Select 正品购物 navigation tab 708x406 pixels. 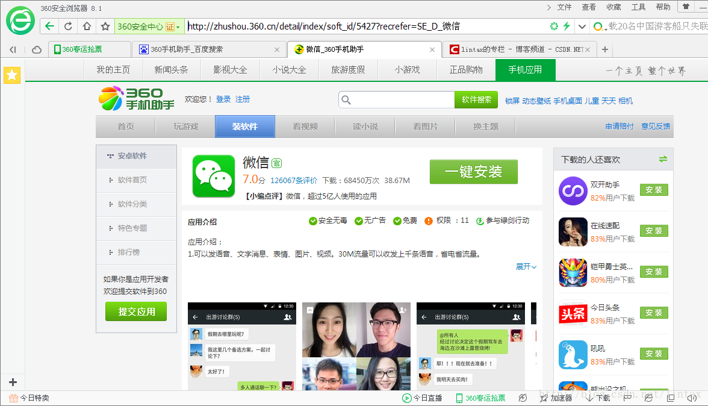pos(466,70)
